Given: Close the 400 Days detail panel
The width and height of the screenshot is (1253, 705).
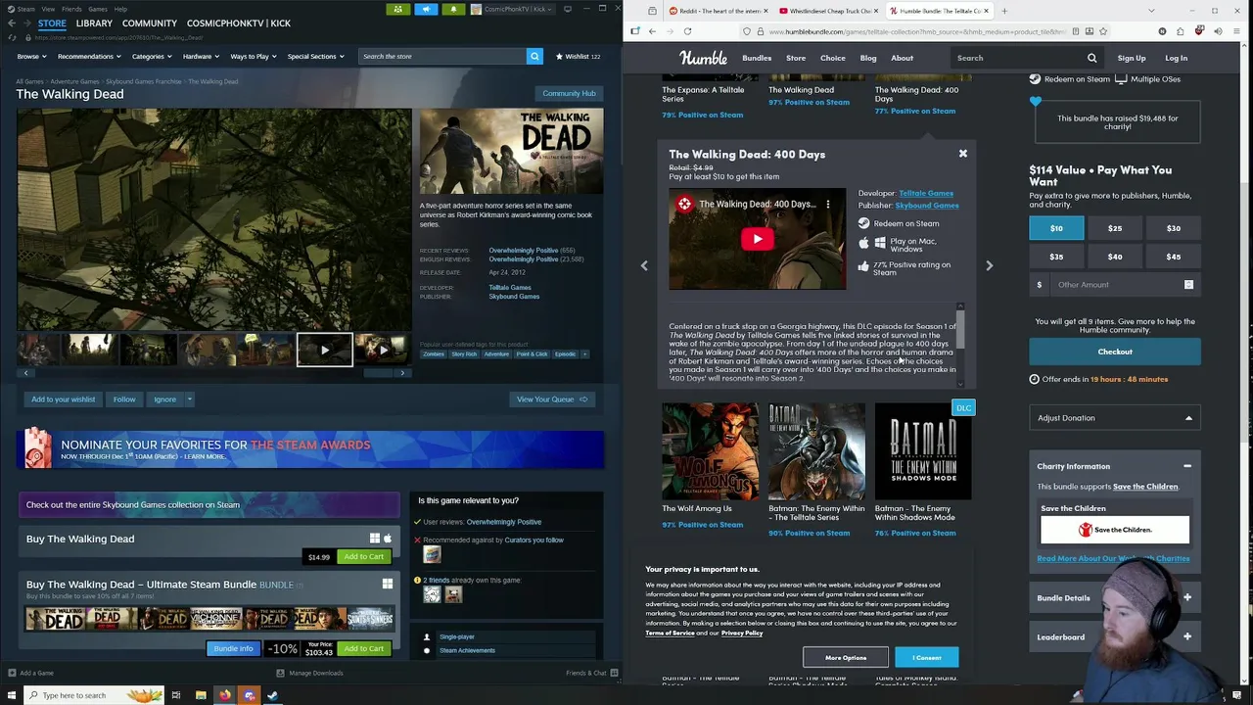Looking at the screenshot, I should tap(963, 154).
